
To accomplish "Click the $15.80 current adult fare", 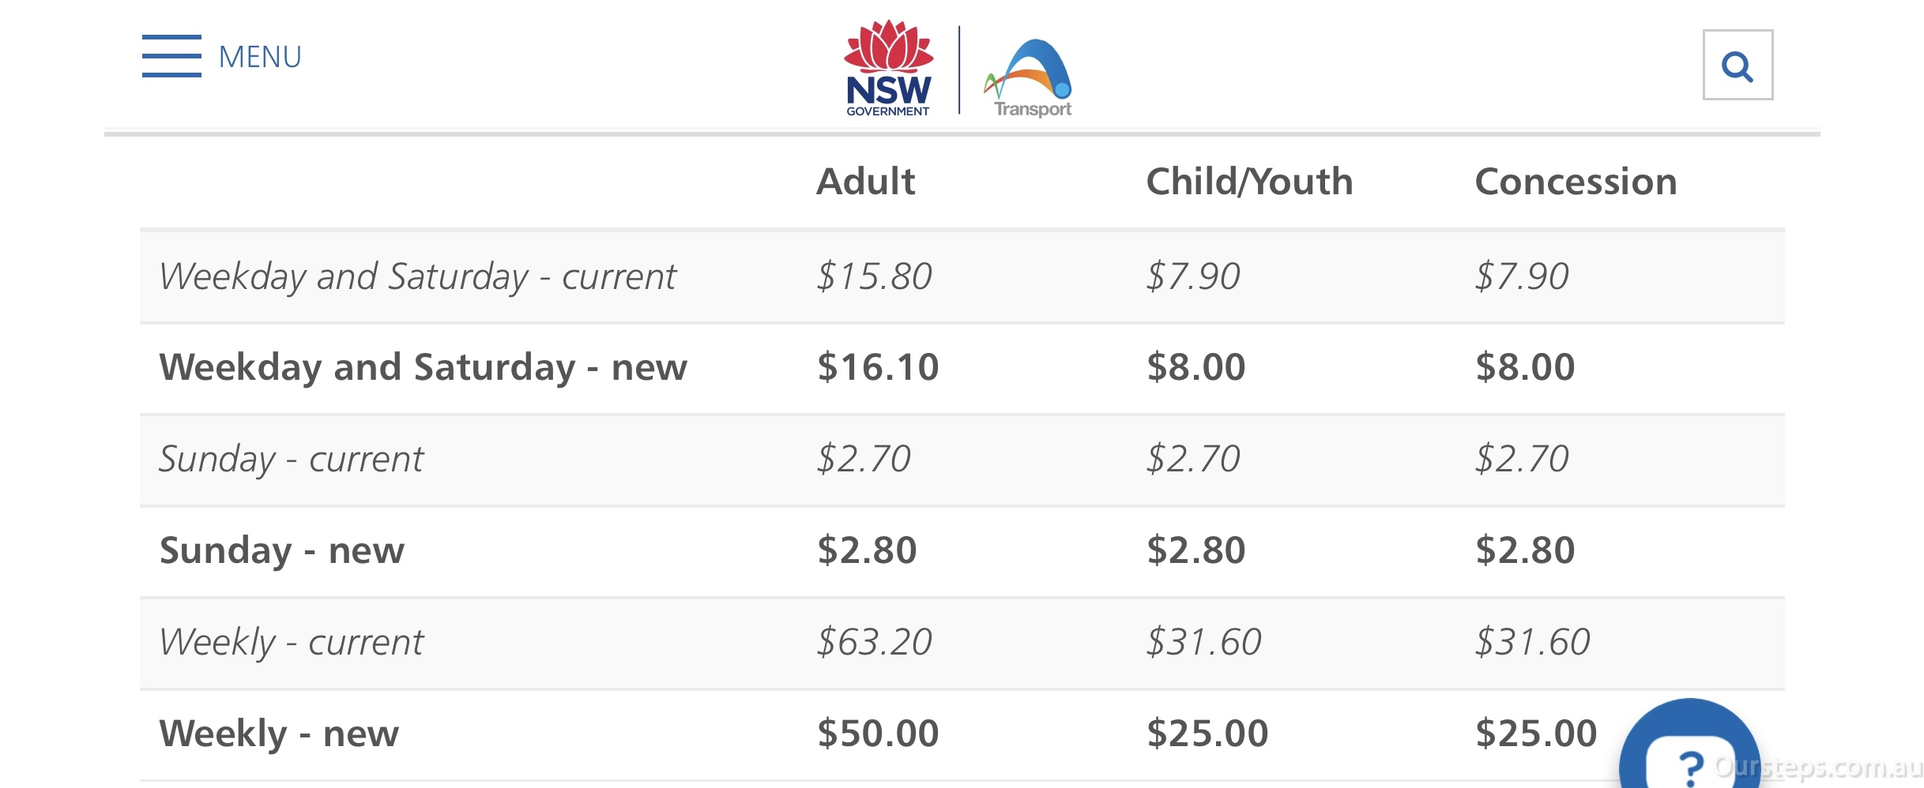I will (875, 276).
